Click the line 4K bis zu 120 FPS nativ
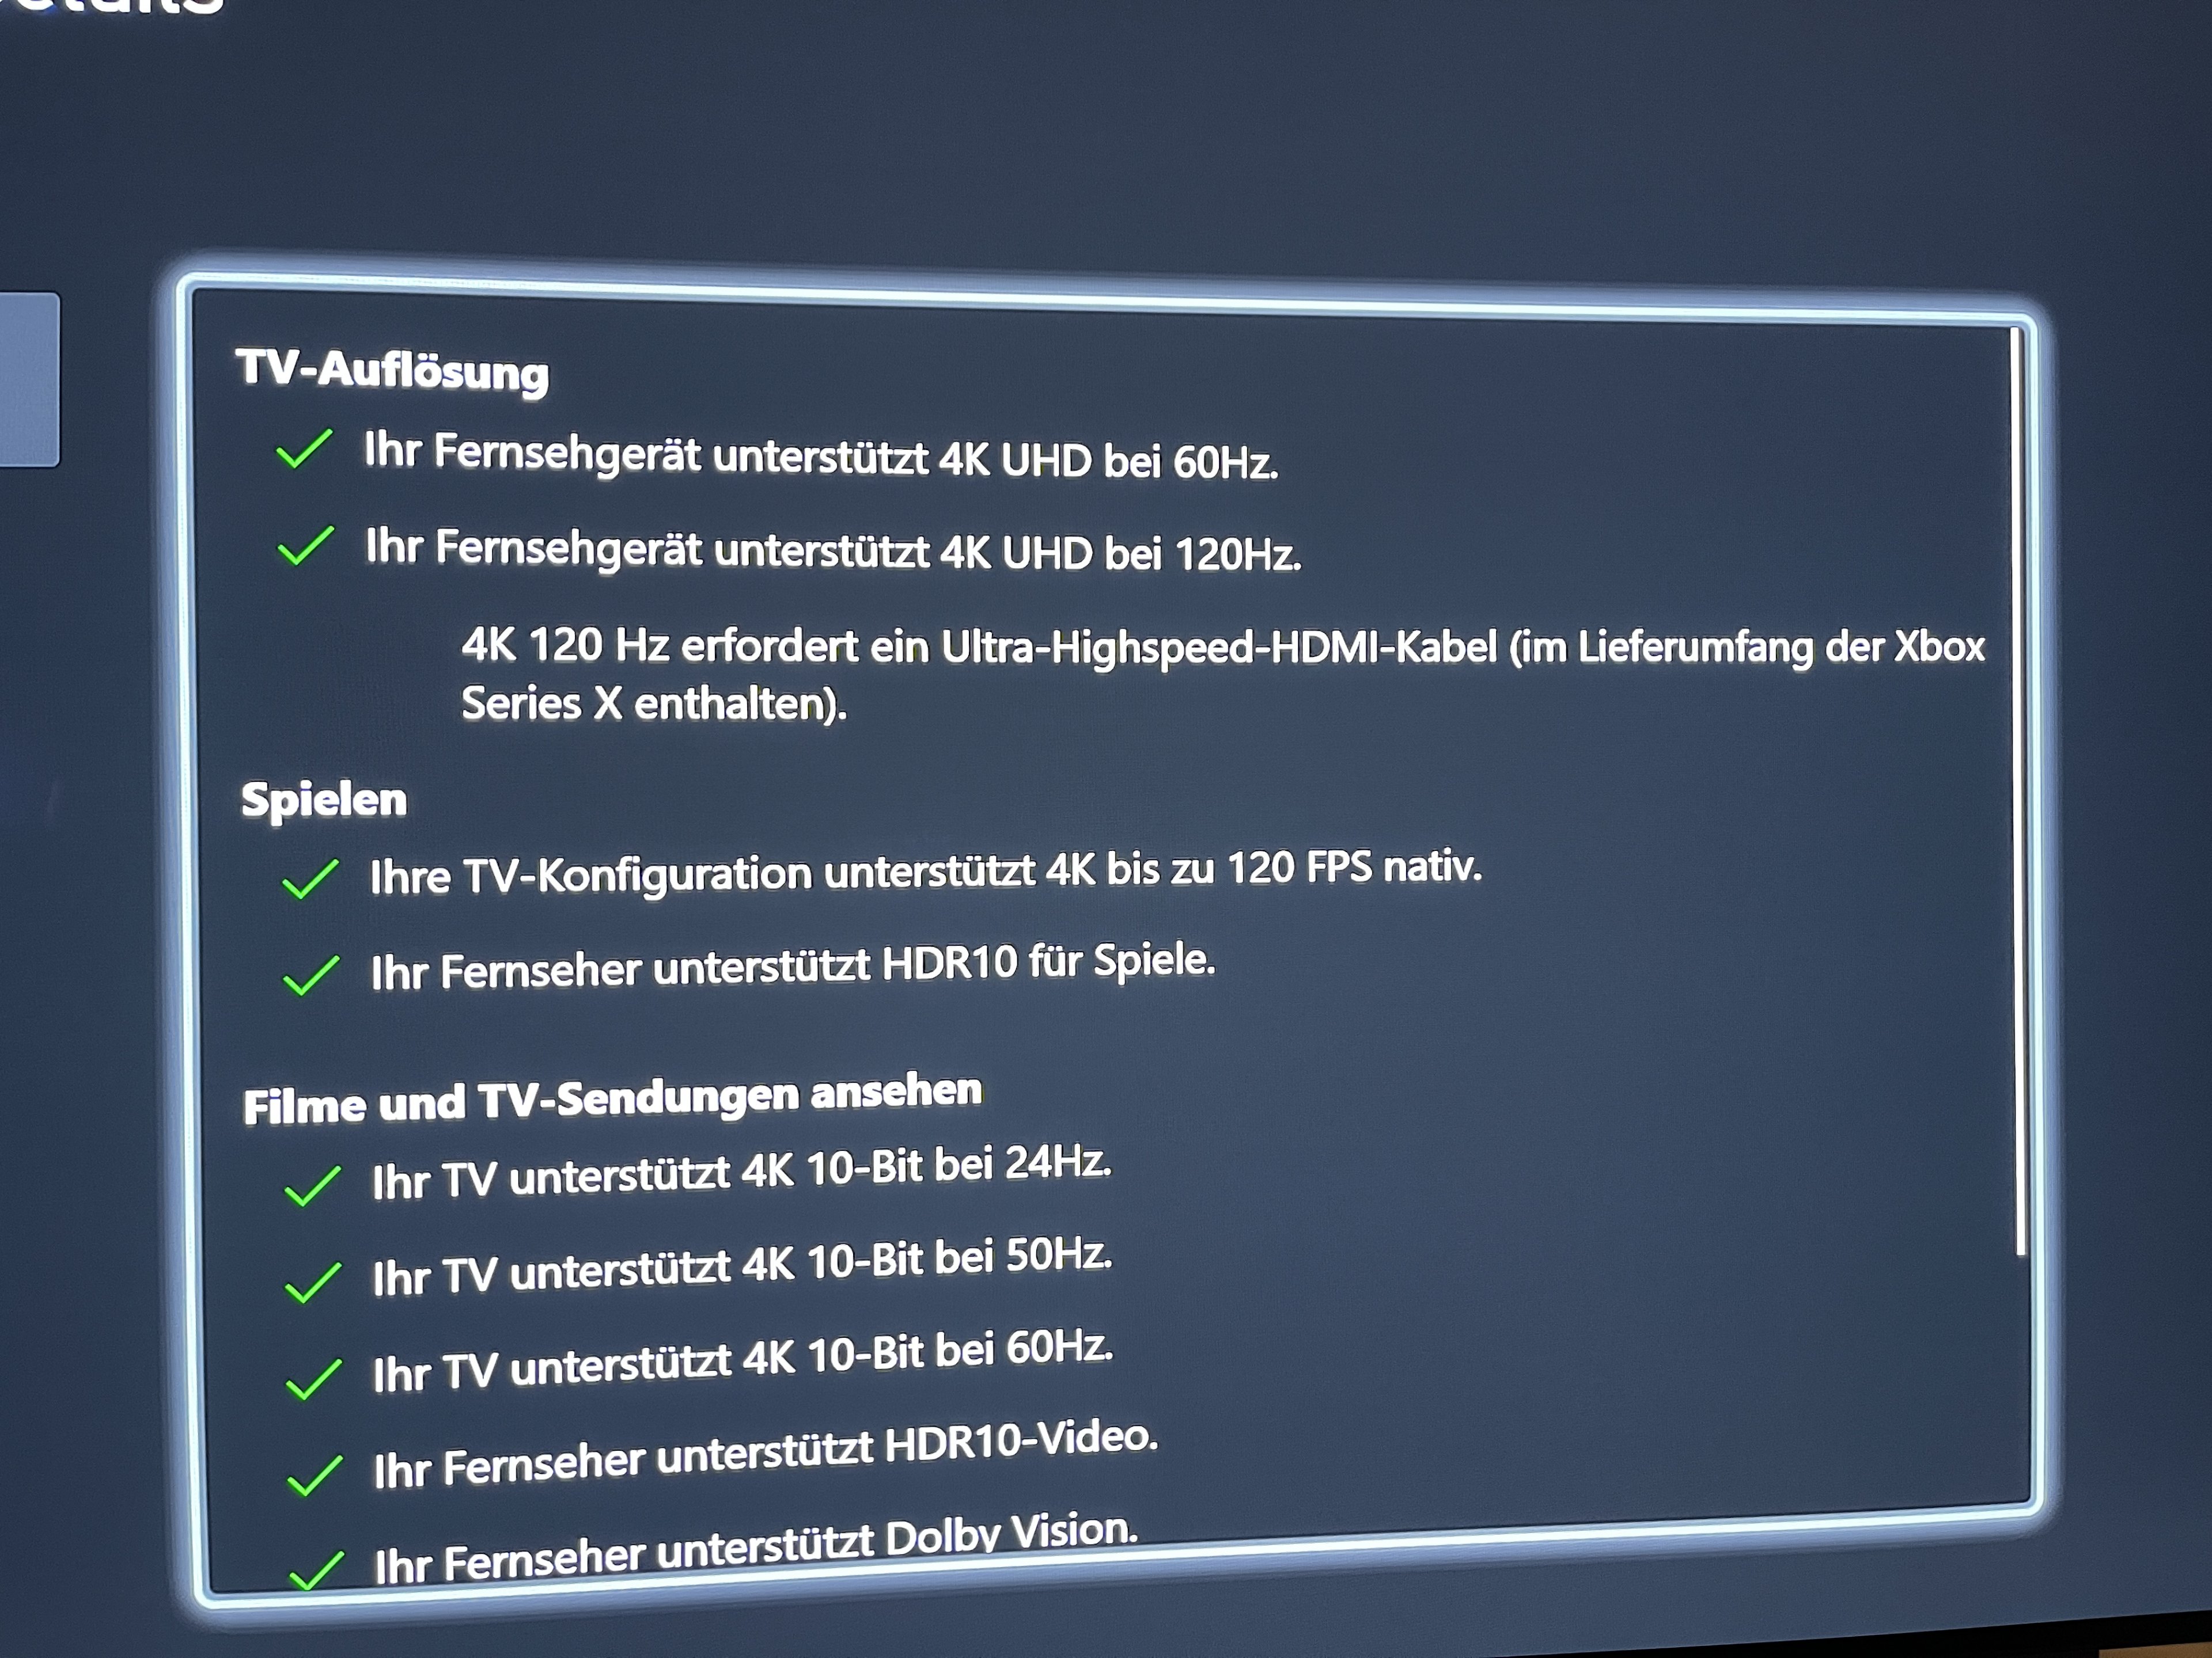The height and width of the screenshot is (1658, 2212). tap(926, 872)
